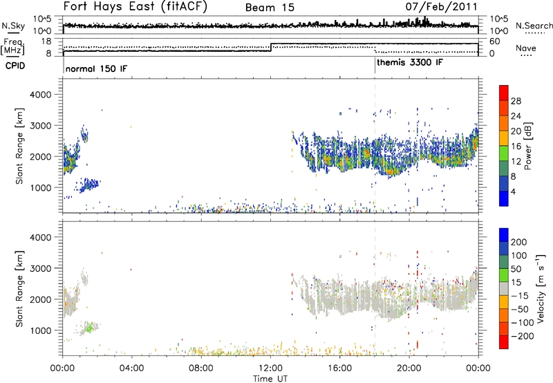Click the velocity panel 'Slant Range [km]' label
Image resolution: width=553 pixels, height=383 pixels.
[19, 289]
